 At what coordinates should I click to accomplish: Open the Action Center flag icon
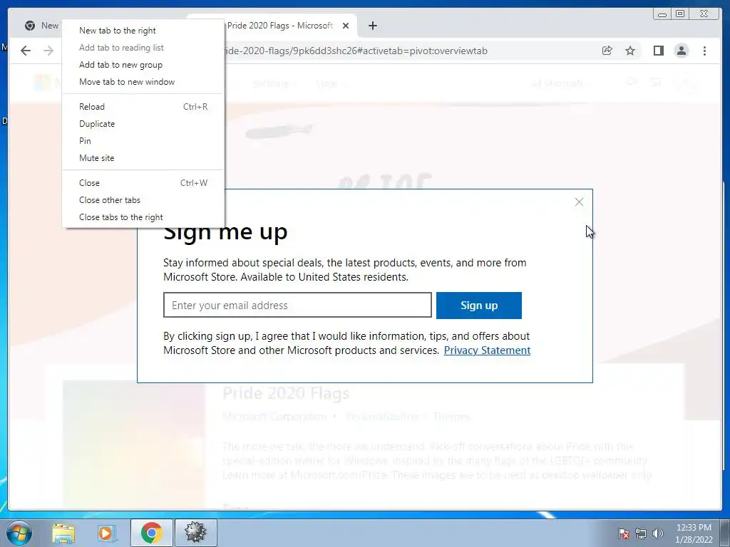623,533
